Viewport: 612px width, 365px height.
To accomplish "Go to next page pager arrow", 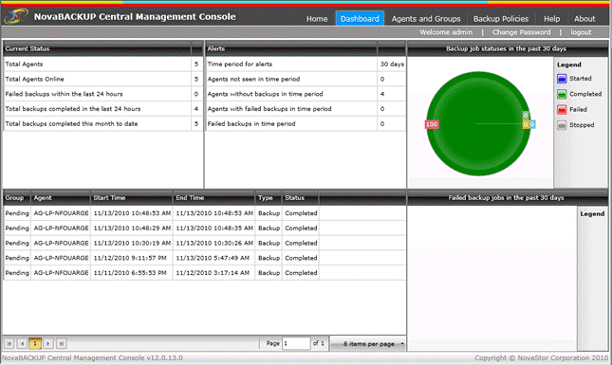I will click(48, 343).
